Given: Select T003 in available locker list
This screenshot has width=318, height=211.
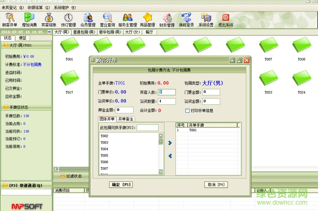Looking at the screenshot, I should pyautogui.click(x=129, y=143).
